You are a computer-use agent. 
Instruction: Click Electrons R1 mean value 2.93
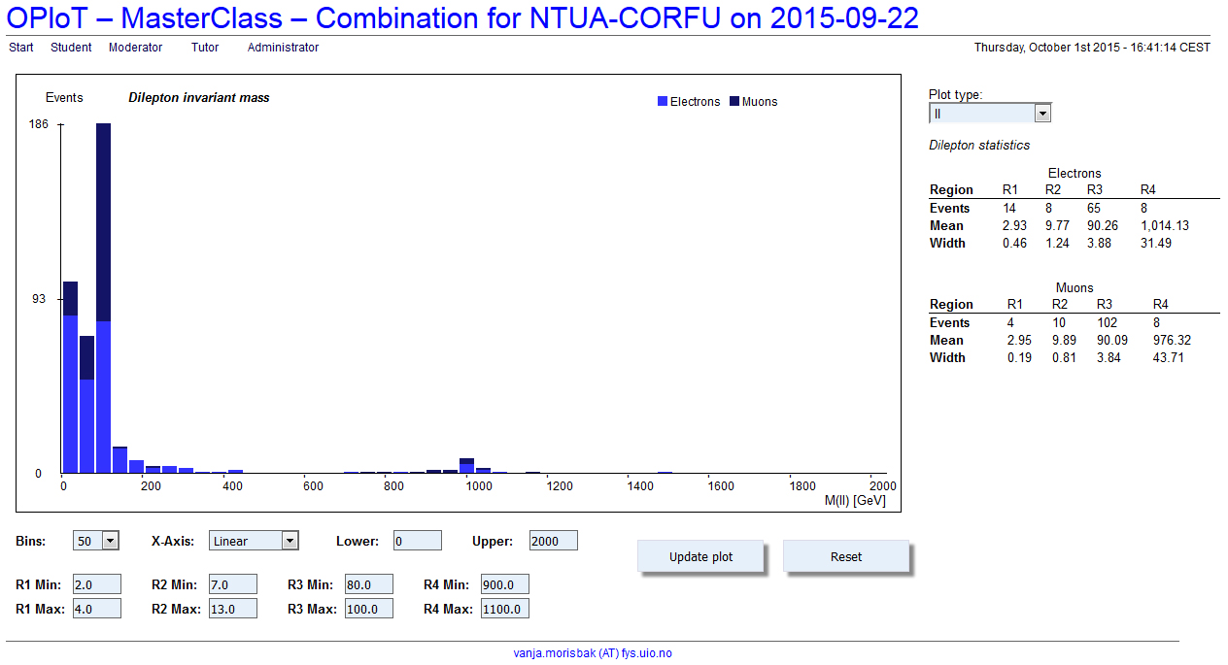tap(1014, 226)
